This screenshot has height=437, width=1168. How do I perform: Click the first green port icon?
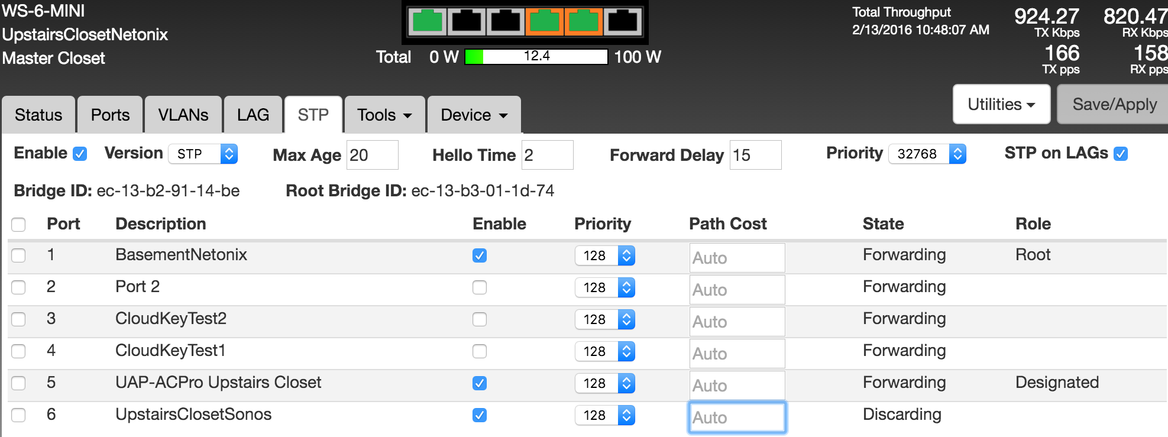(427, 22)
